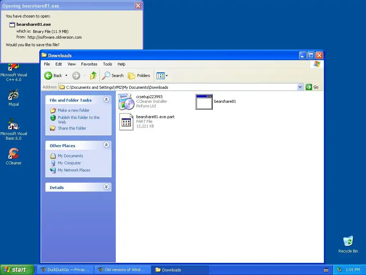Viewport: 366px width, 275px height.
Task: Open My Network Places link
Action: (74, 170)
